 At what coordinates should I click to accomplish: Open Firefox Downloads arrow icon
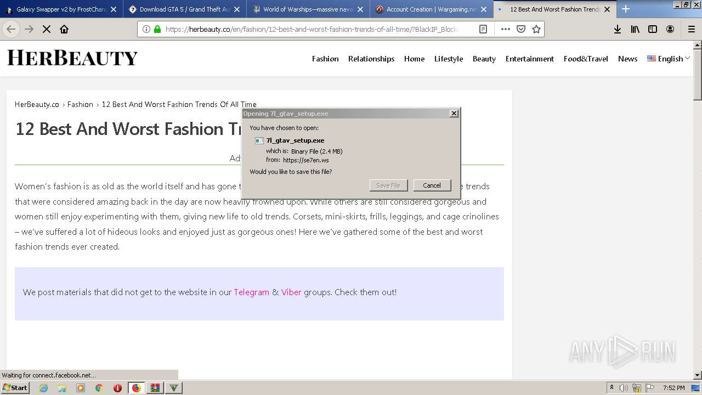click(x=618, y=29)
